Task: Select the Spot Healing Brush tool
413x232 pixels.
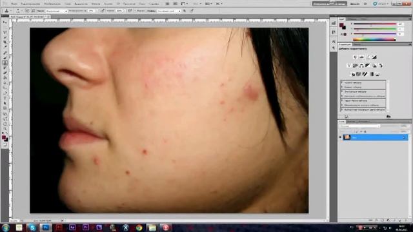Action: pyautogui.click(x=5, y=53)
